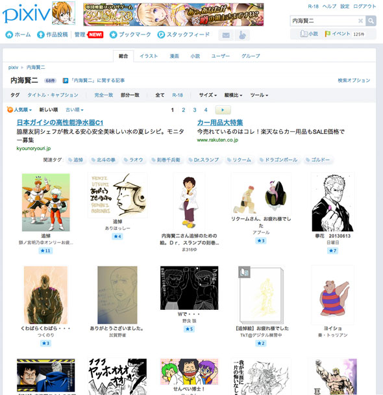This screenshot has width=383, height=395.
Task: Go to results page 3
Action: click(x=195, y=110)
